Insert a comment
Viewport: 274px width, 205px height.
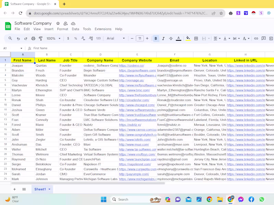click(263, 38)
